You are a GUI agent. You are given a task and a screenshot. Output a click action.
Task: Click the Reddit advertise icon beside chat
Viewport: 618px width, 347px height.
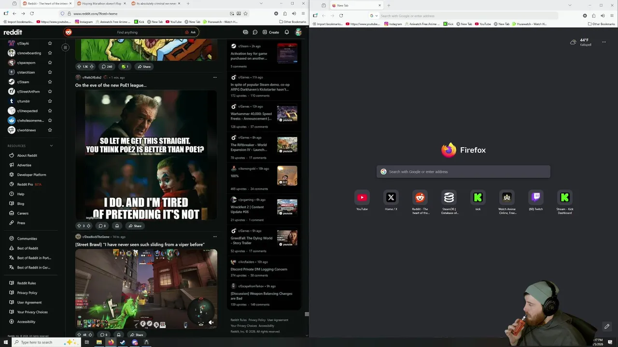pyautogui.click(x=245, y=32)
